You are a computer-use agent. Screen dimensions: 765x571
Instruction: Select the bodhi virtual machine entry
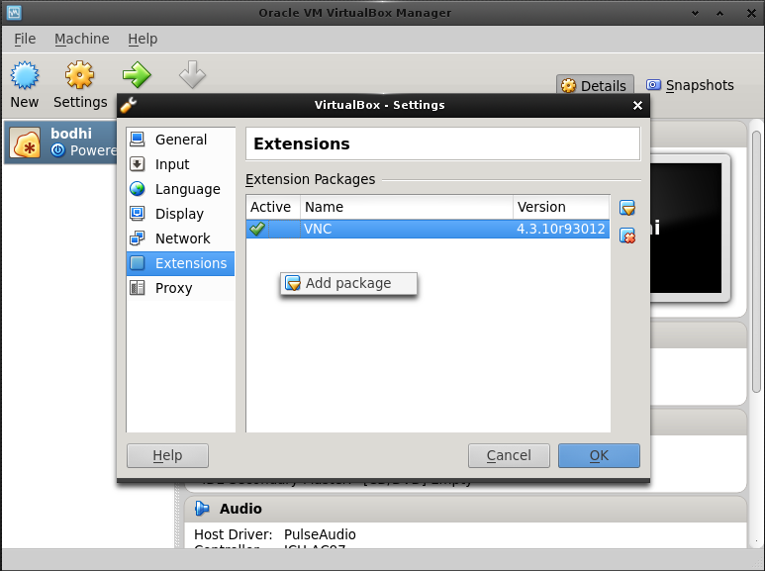[x=61, y=143]
